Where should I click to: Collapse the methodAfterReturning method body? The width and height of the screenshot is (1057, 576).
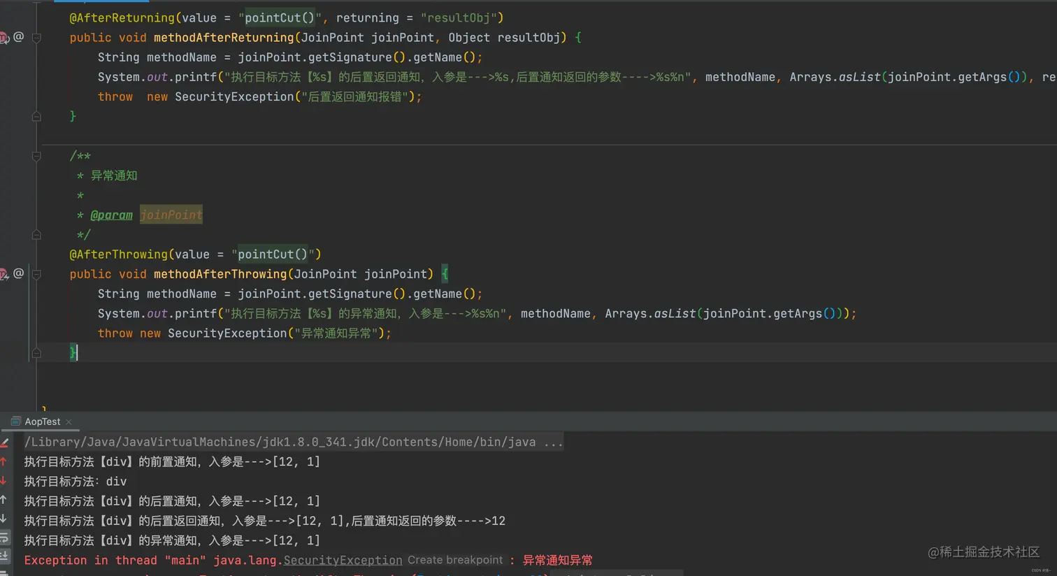pyautogui.click(x=36, y=38)
